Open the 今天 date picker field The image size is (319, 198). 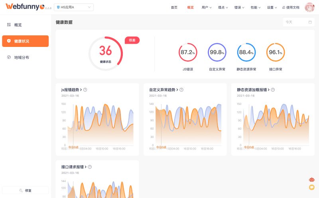click(299, 22)
